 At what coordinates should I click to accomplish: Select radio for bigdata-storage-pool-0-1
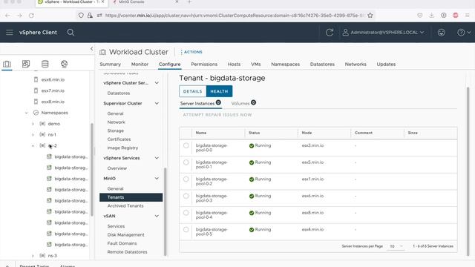click(186, 162)
